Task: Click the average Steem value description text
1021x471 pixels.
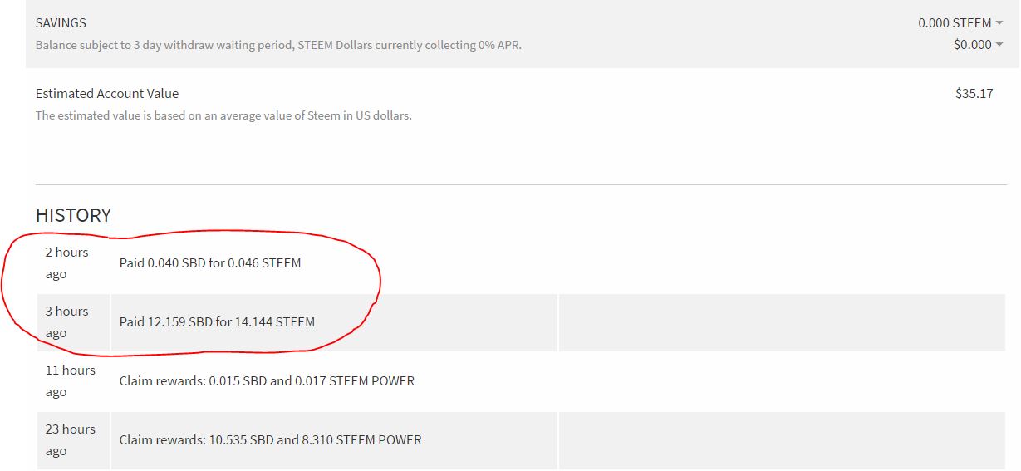Action: click(223, 115)
